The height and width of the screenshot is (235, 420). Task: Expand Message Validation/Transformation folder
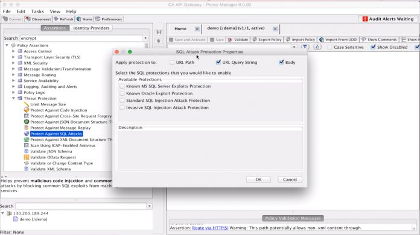pos(13,69)
